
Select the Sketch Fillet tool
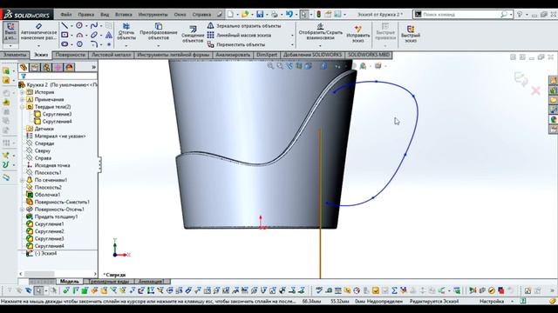tap(94, 44)
